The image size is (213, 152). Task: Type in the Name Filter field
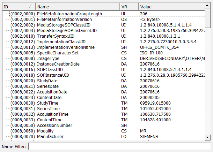[119, 146]
